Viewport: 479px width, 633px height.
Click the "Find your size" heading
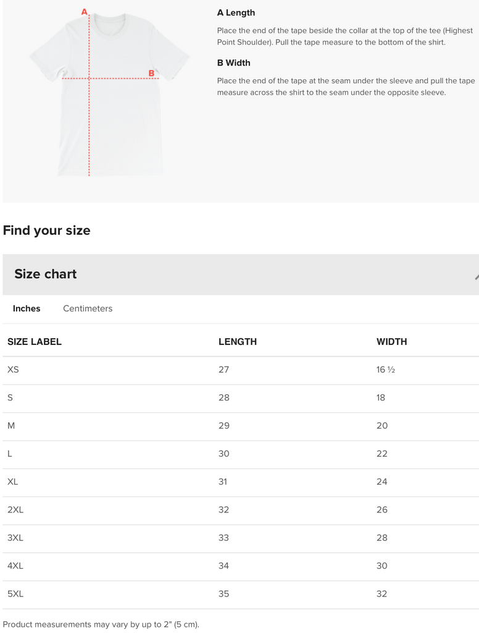coord(46,231)
